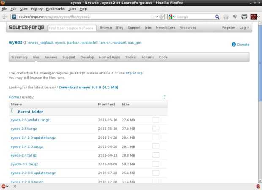Click the box icon in eyeos-2.5.tar.gz row
The image size is (262, 190).
click(x=156, y=129)
